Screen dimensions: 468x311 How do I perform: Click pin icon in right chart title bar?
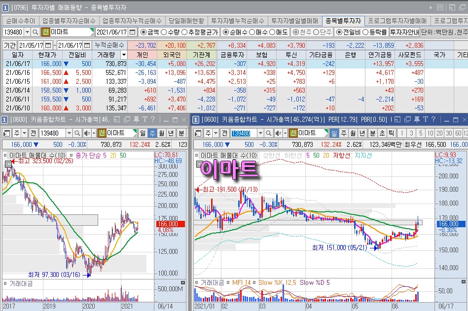coord(417,120)
